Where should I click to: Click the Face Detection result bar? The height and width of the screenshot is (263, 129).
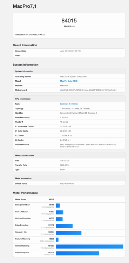click(x=60, y=213)
